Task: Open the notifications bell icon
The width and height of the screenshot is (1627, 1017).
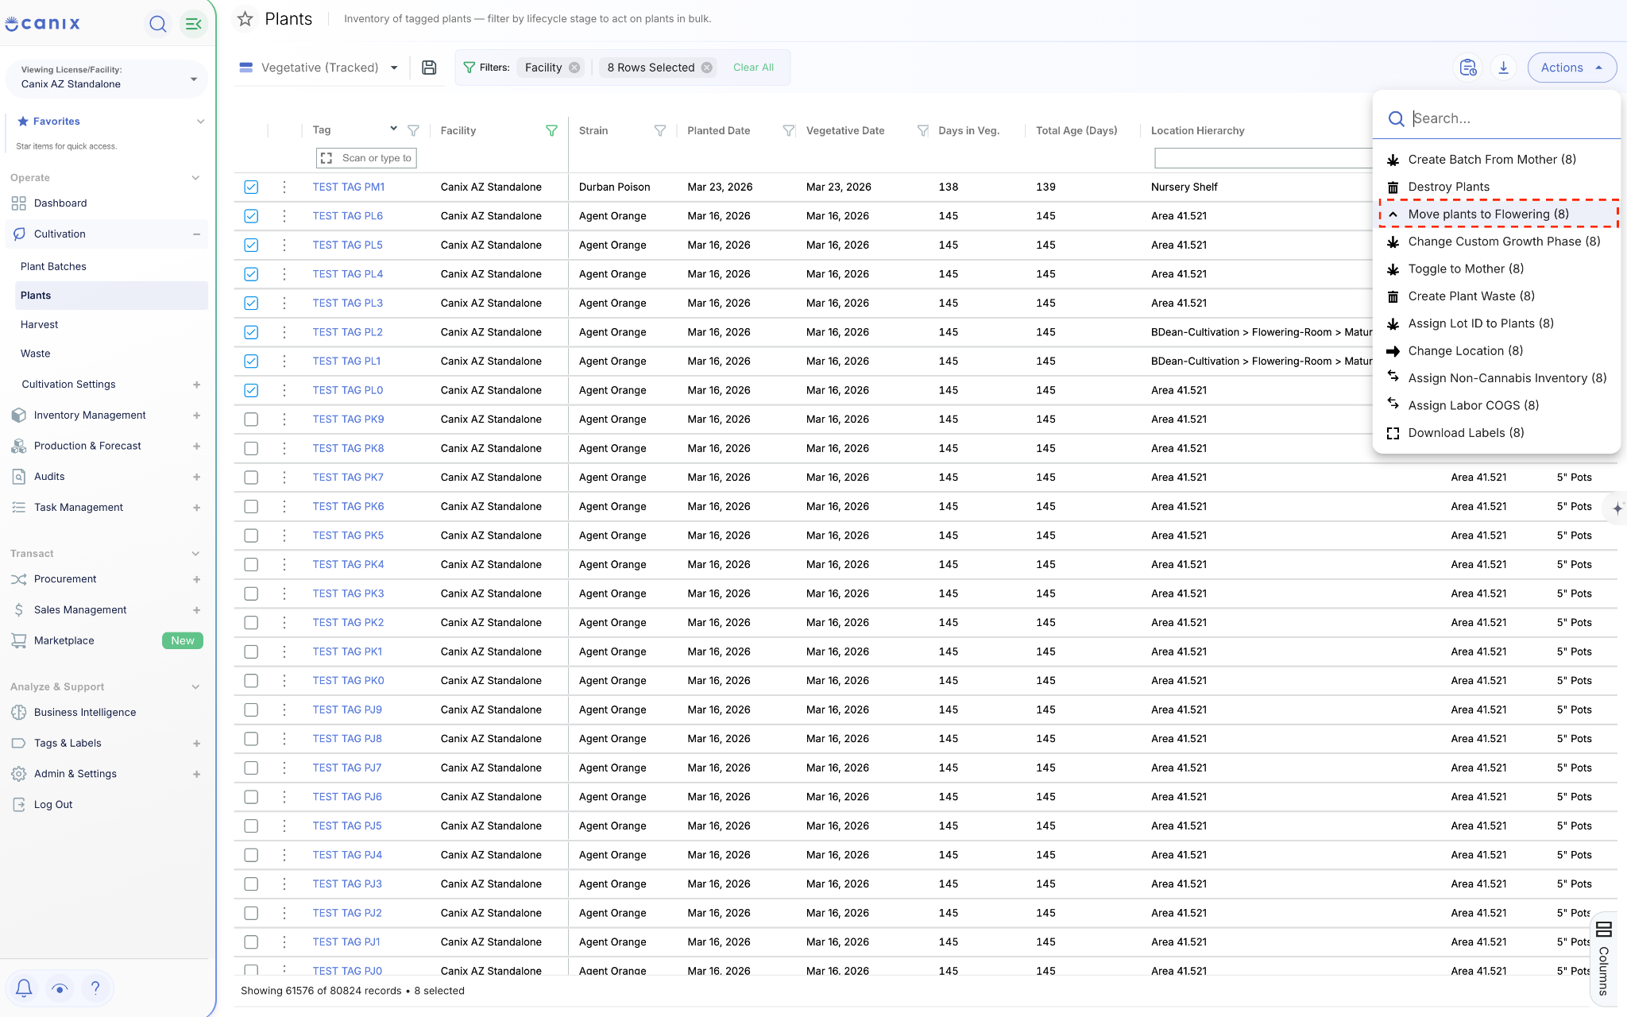Action: (x=24, y=988)
